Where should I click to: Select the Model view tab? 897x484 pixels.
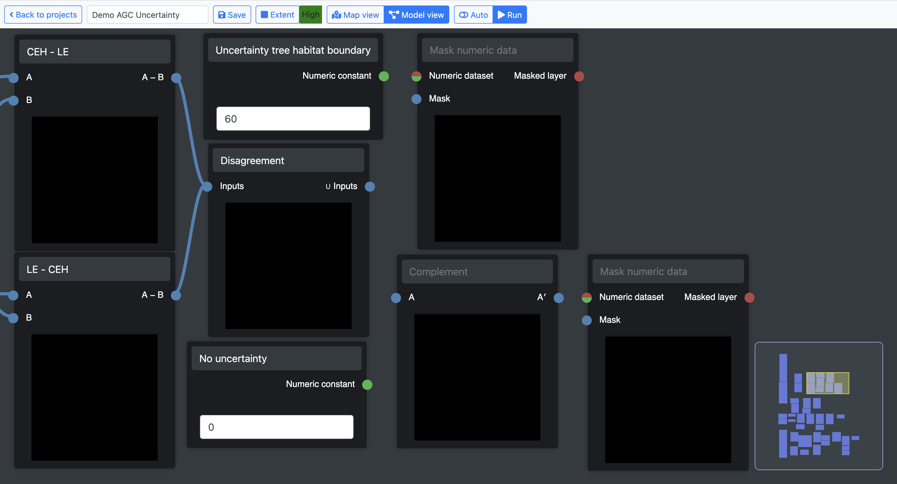(416, 15)
